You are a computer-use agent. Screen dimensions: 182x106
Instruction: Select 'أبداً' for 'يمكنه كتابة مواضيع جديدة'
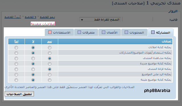pos(16,64)
